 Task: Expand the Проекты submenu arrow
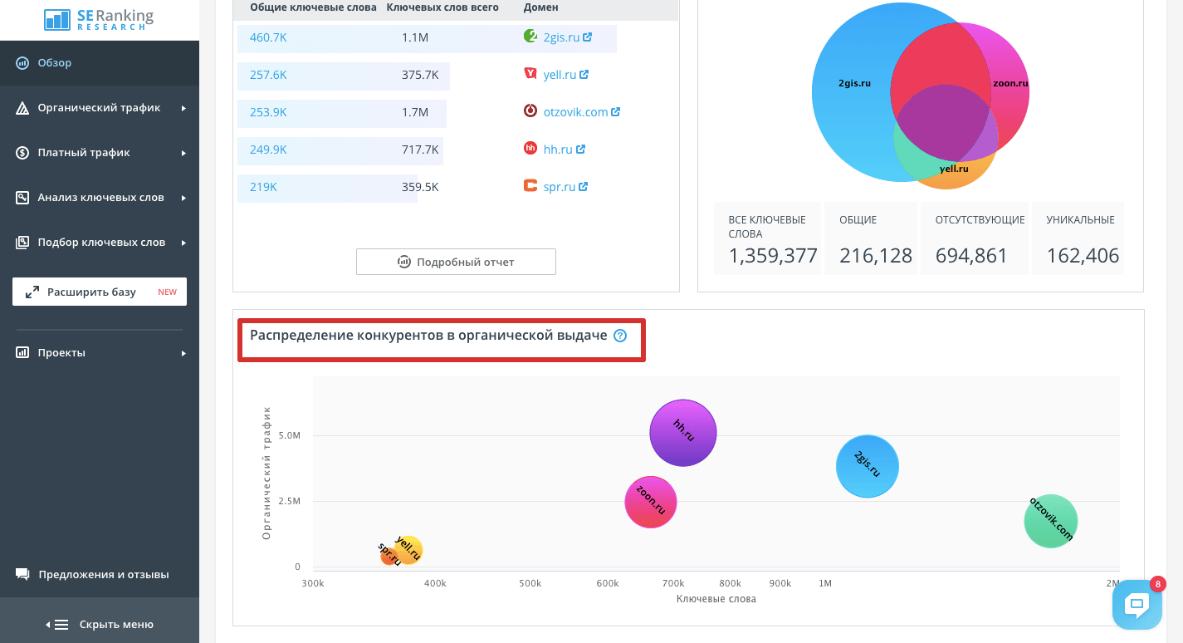(183, 353)
